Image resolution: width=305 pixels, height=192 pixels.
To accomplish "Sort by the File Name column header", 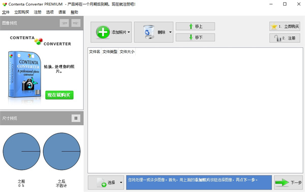I will tap(95, 51).
